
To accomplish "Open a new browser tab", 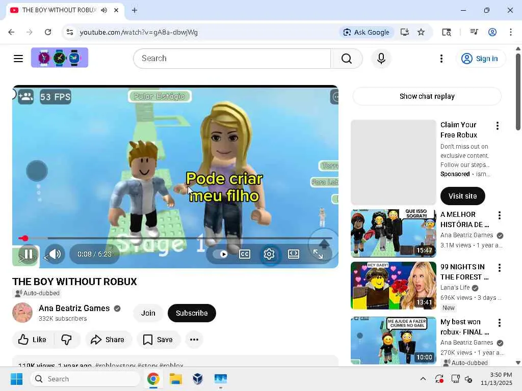I will click(135, 10).
